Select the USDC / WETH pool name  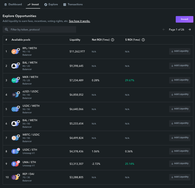(x=31, y=106)
